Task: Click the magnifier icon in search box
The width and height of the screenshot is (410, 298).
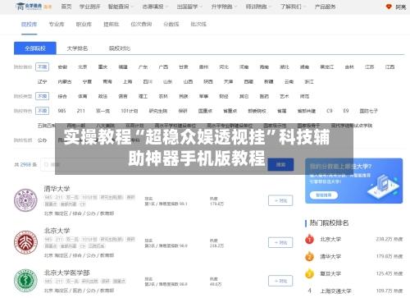Action: pyautogui.click(x=46, y=164)
